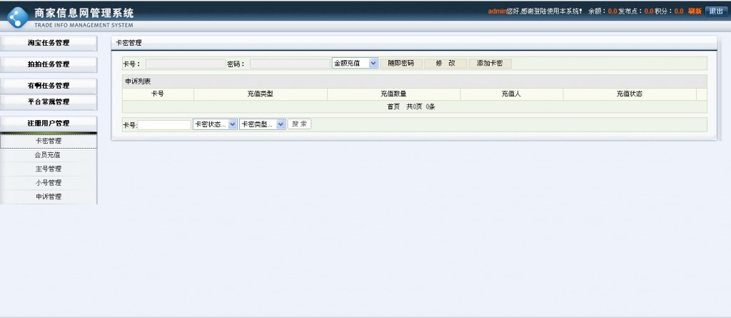Click the blue system logo icon
Viewport: 731px width, 318px height.
[17, 17]
